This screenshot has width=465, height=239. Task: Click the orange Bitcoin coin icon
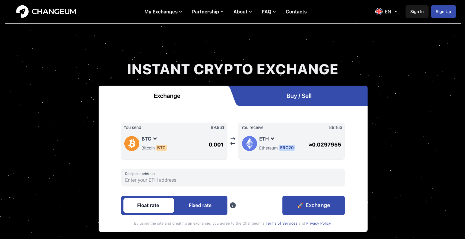tap(132, 144)
